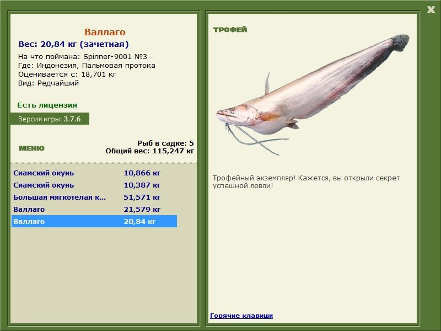Click the ТРОФЕЙ heading
This screenshot has width=441, height=331.
coord(230,30)
